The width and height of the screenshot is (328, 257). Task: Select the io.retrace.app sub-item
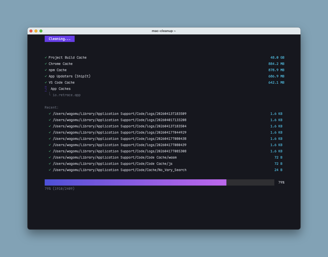pyautogui.click(x=66, y=95)
